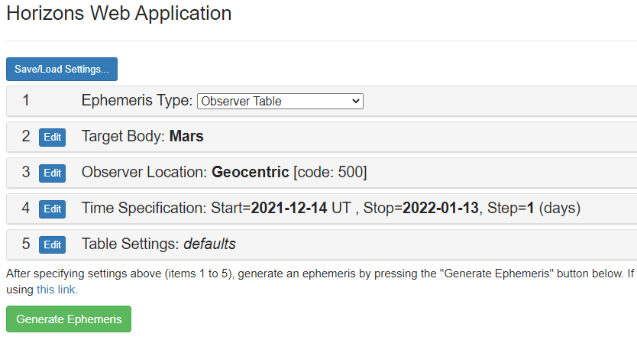
Task: Edit the Table Settings row
Action: pos(52,244)
